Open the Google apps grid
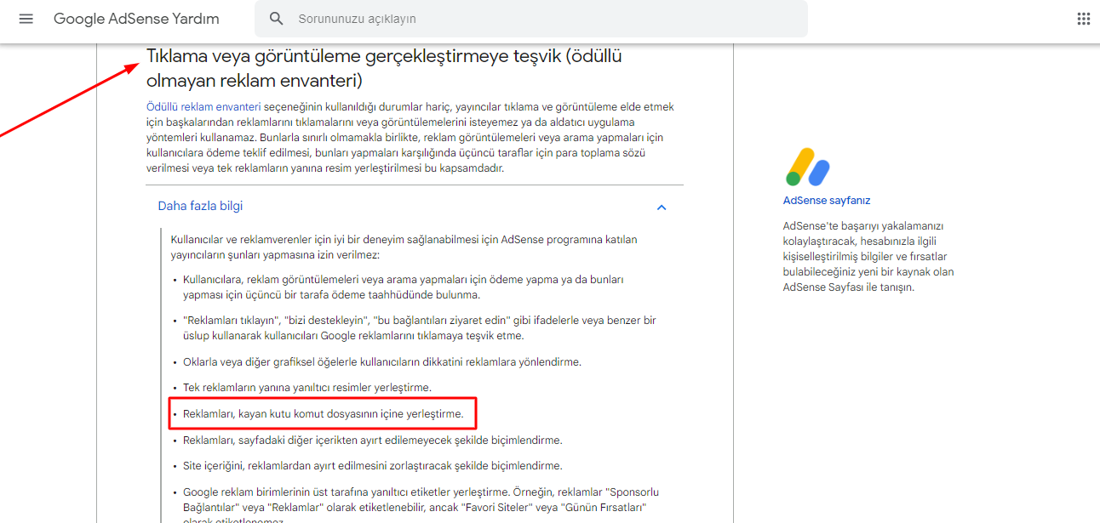 [1083, 19]
